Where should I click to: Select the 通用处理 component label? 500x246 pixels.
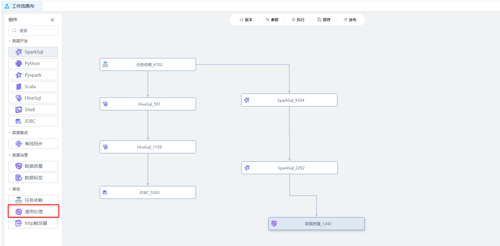tap(34, 212)
